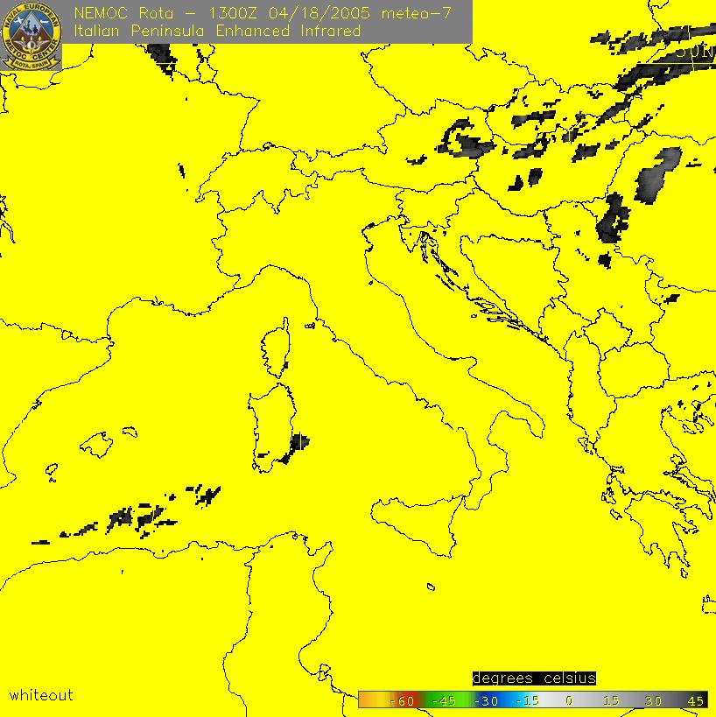Select the 0 degree mark on legend
716x717 pixels.
(567, 700)
